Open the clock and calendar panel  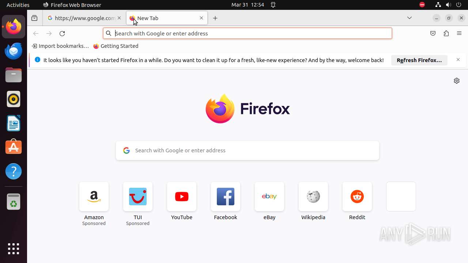coord(248,5)
